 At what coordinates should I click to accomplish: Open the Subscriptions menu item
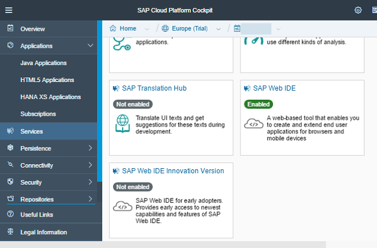pos(38,114)
